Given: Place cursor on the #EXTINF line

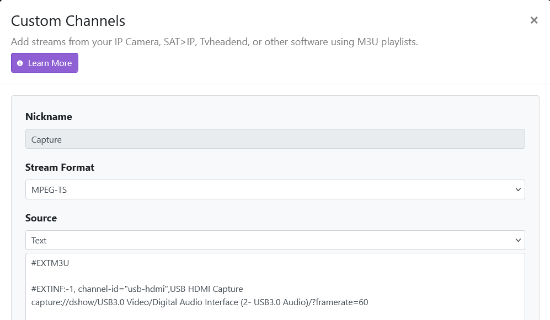Looking at the screenshot, I should pos(137,289).
